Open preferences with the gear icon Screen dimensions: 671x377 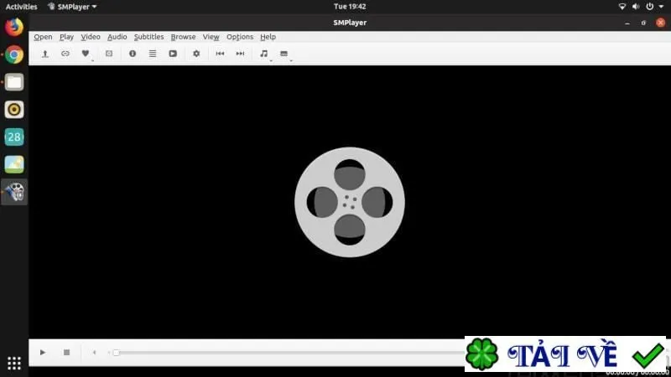[x=196, y=54]
